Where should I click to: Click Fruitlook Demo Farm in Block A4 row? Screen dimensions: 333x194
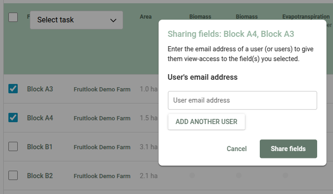click(x=102, y=118)
